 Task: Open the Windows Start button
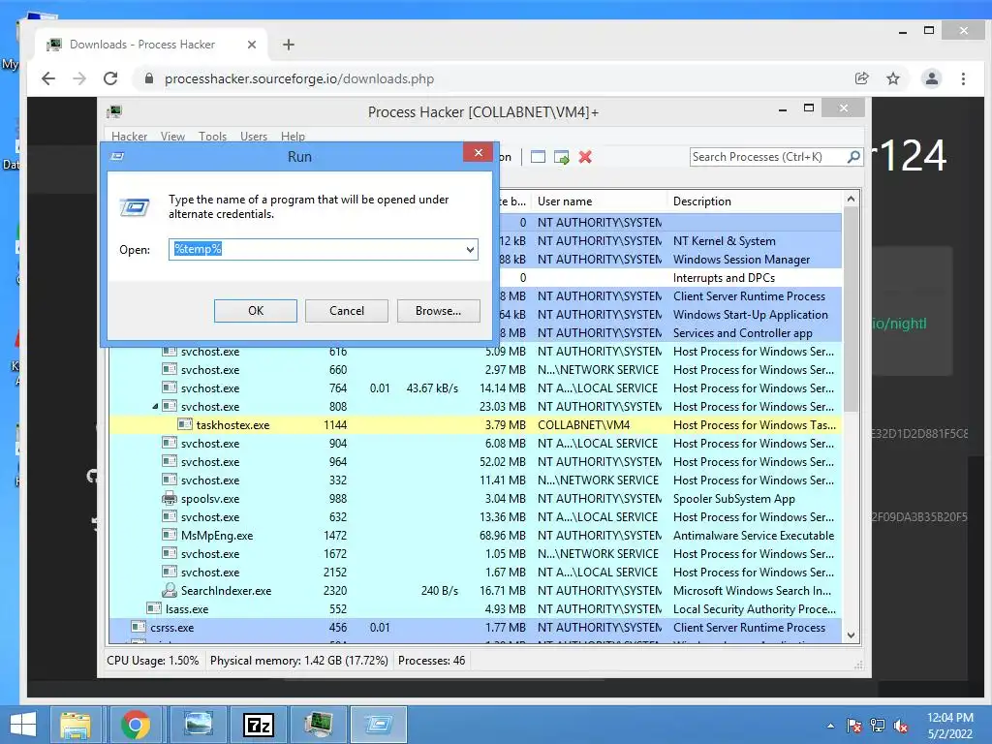point(23,725)
